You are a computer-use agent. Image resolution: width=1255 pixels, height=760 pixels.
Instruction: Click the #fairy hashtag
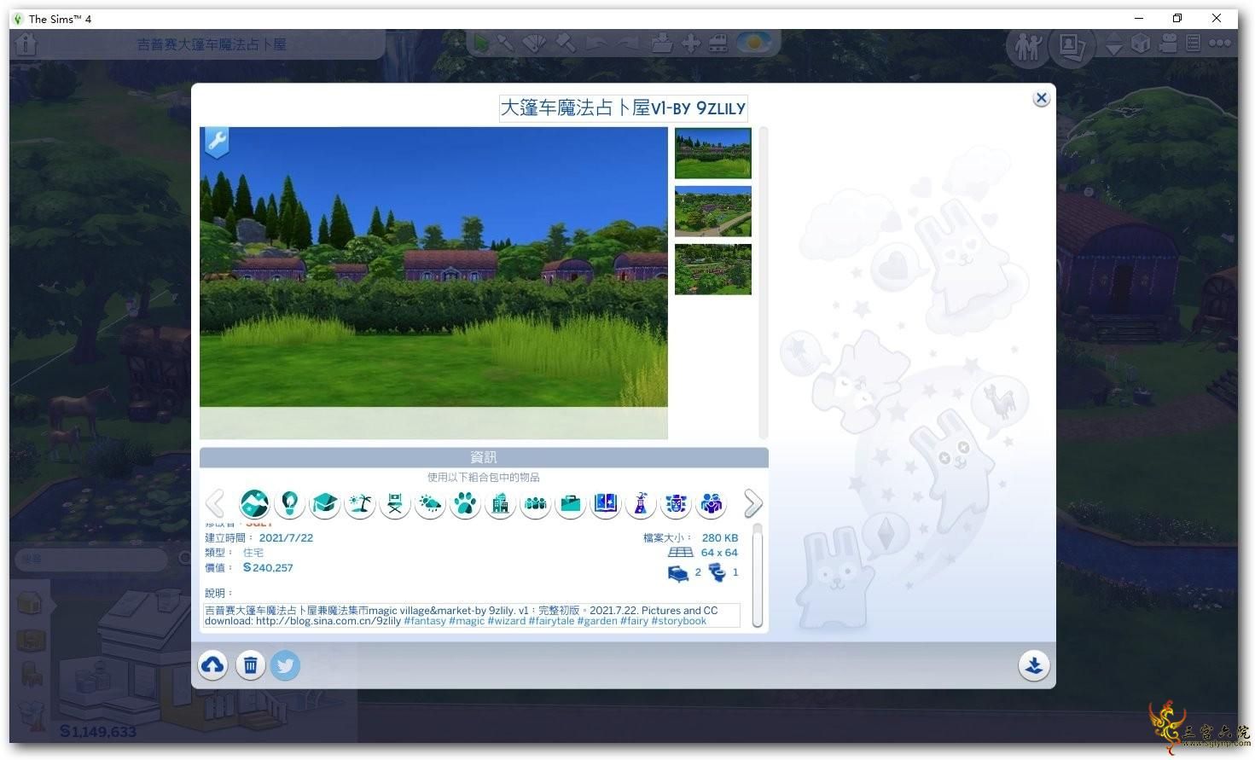click(634, 621)
